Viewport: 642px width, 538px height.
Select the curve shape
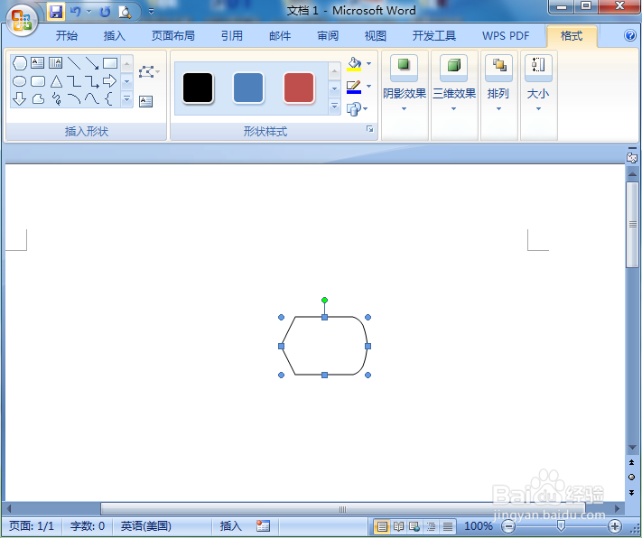pos(92,98)
